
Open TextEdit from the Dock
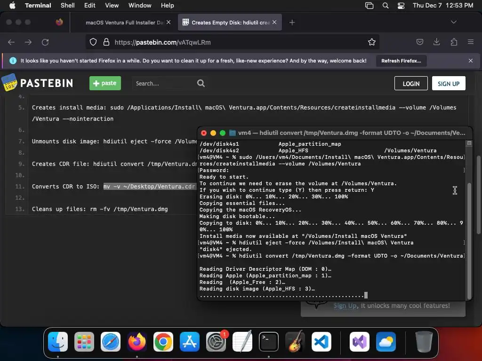point(242,341)
